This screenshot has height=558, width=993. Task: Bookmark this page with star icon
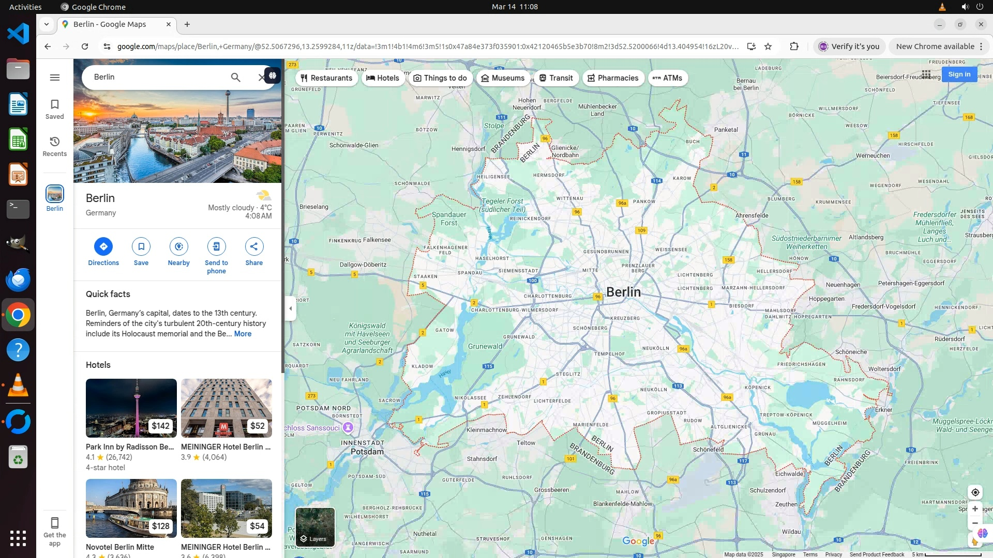pos(768,47)
